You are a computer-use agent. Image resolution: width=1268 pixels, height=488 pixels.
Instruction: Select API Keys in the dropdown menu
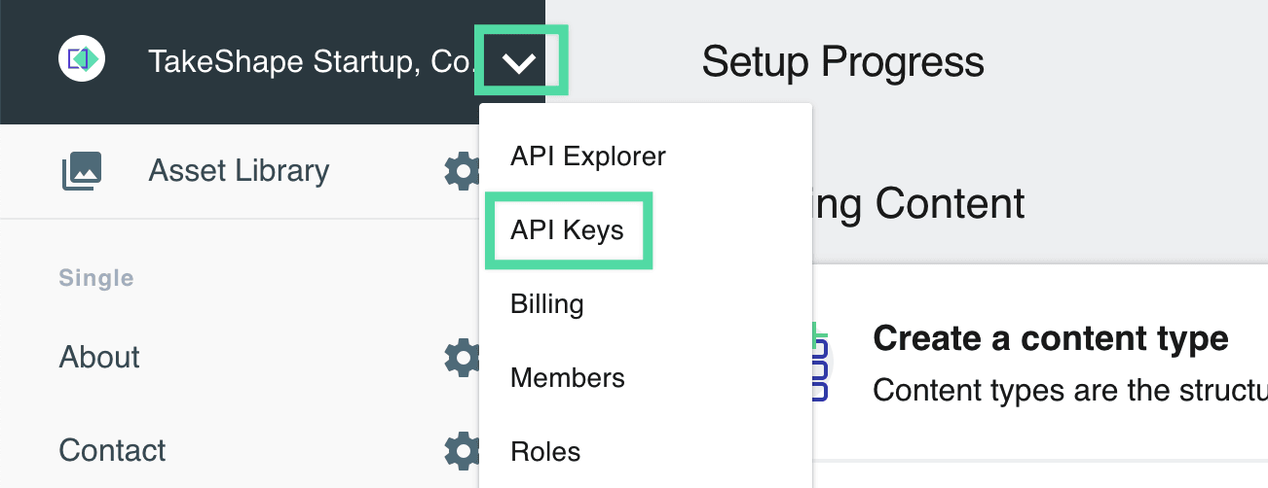click(x=567, y=230)
